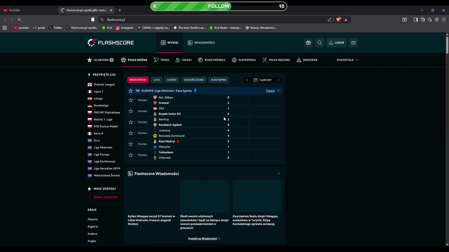Image resolution: width=449 pixels, height=252 pixels.
Task: Click DODAJ DRUŻYNĘ link
Action: click(x=102, y=197)
